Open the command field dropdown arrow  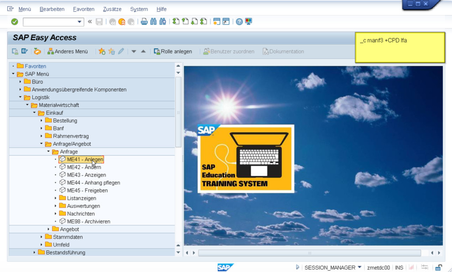coord(79,22)
